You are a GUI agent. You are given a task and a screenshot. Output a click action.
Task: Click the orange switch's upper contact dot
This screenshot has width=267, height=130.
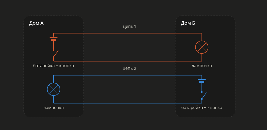coord(54,50)
